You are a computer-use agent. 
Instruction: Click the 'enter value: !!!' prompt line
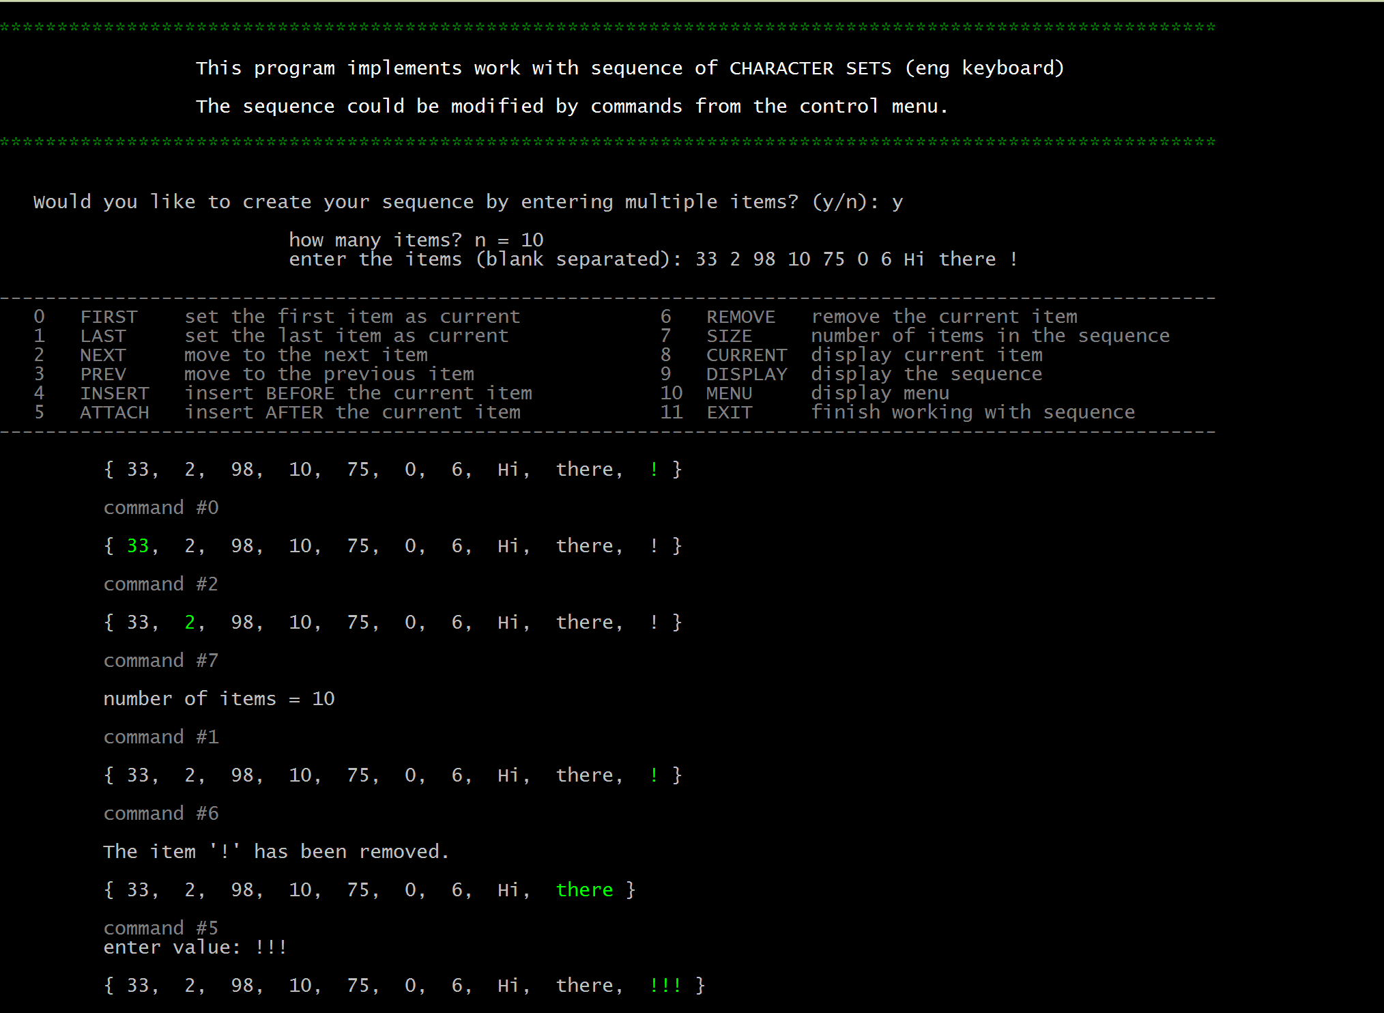click(x=194, y=947)
